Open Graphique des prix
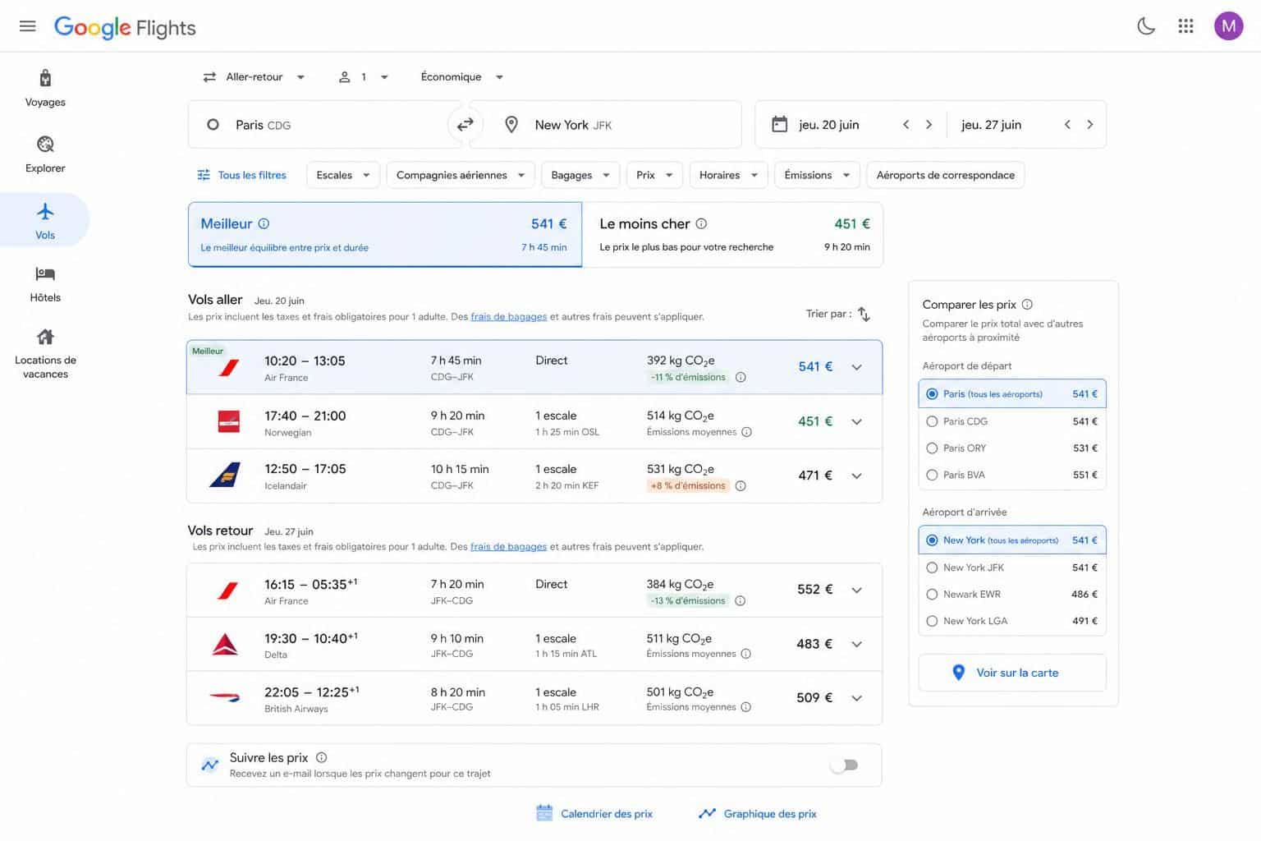 point(757,814)
